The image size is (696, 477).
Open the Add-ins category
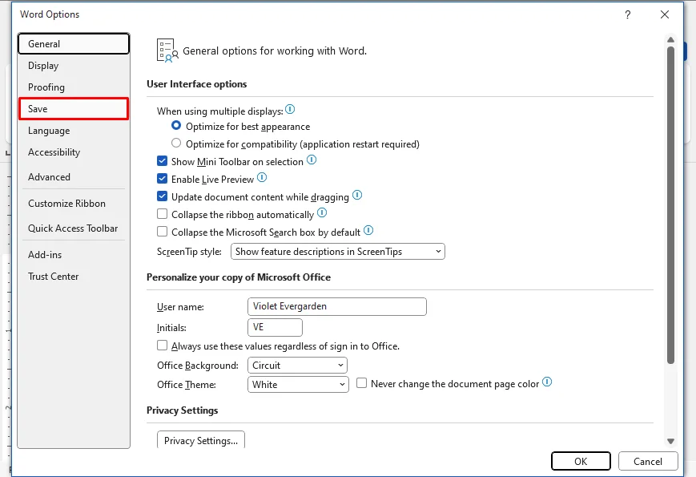[x=74, y=255]
